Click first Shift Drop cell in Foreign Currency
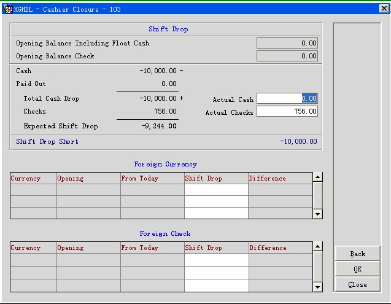Image resolution: width=391 pixels, height=304 pixels. pyautogui.click(x=216, y=190)
